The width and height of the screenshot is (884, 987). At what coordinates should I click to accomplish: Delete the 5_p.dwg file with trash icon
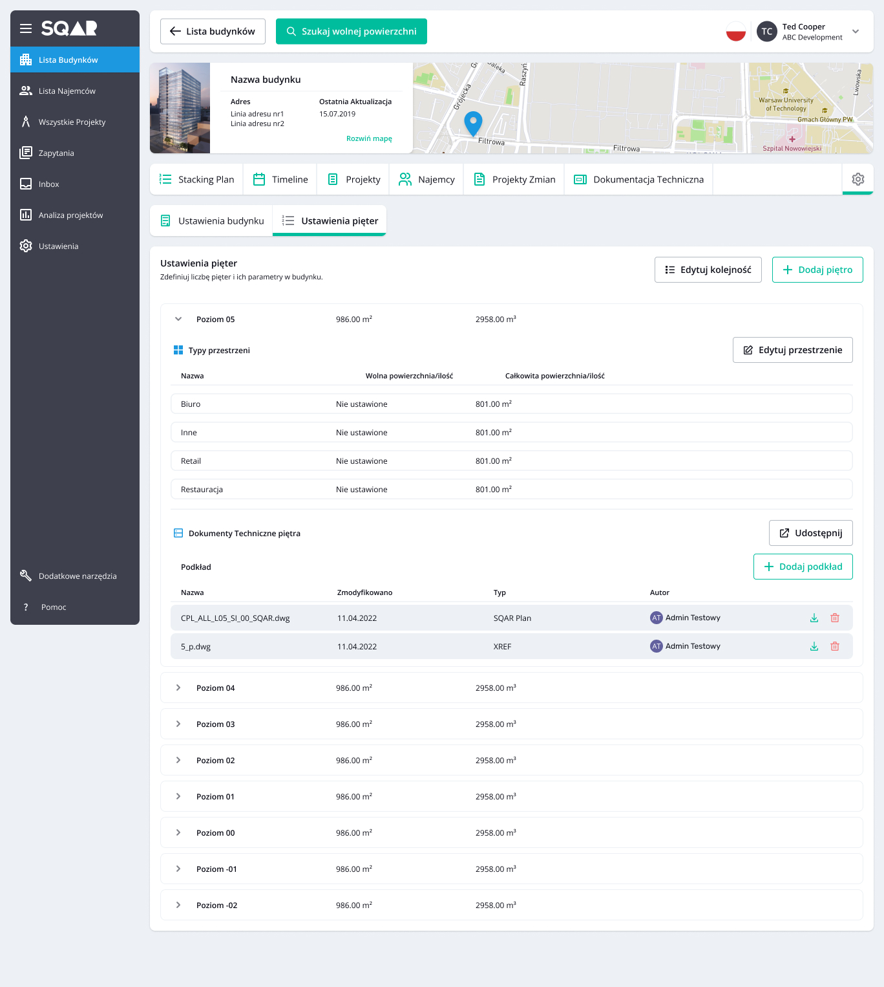coord(835,646)
